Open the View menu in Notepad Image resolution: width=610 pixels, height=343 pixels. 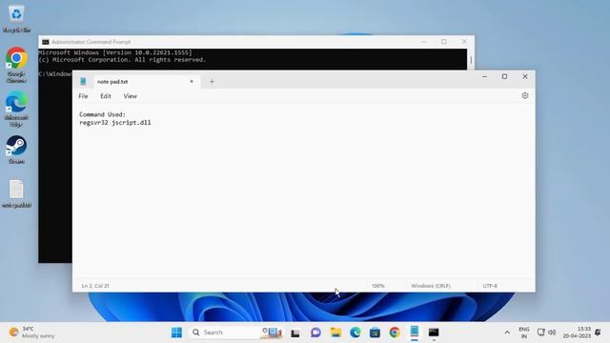click(130, 96)
